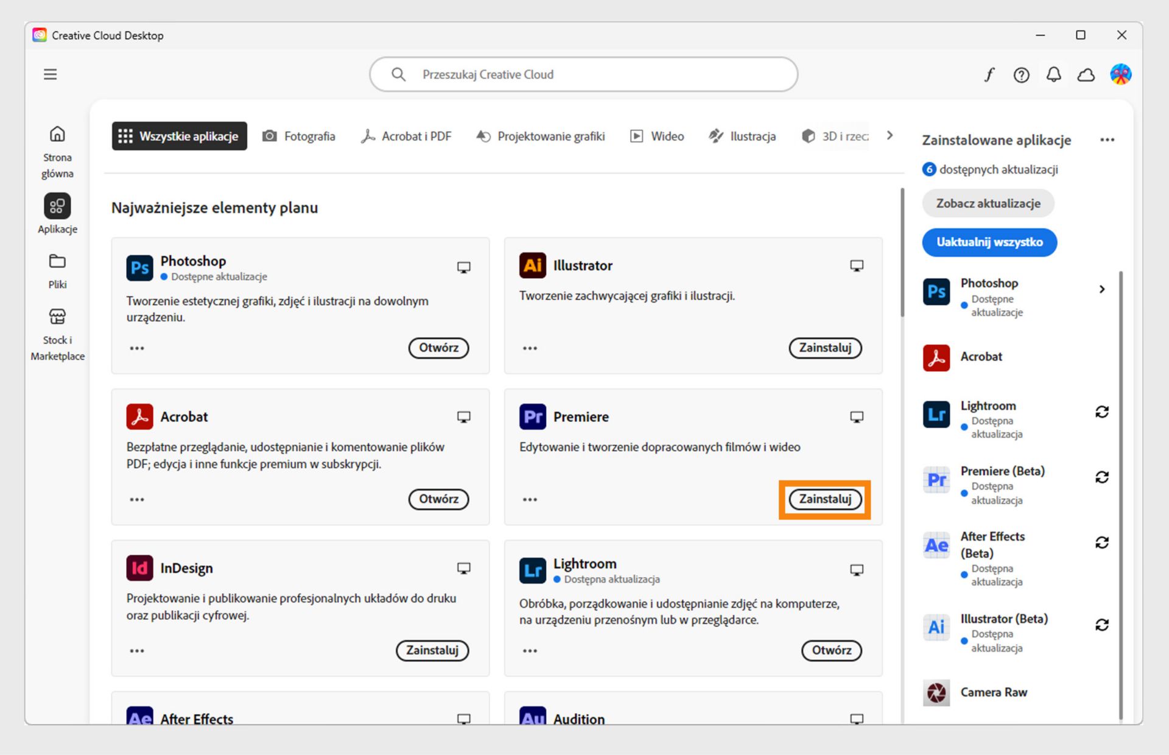Click the Premiere card app icon

click(532, 416)
